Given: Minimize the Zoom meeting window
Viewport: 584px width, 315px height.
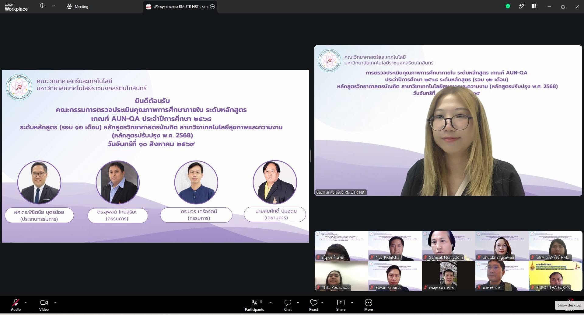Looking at the screenshot, I should [x=549, y=6].
